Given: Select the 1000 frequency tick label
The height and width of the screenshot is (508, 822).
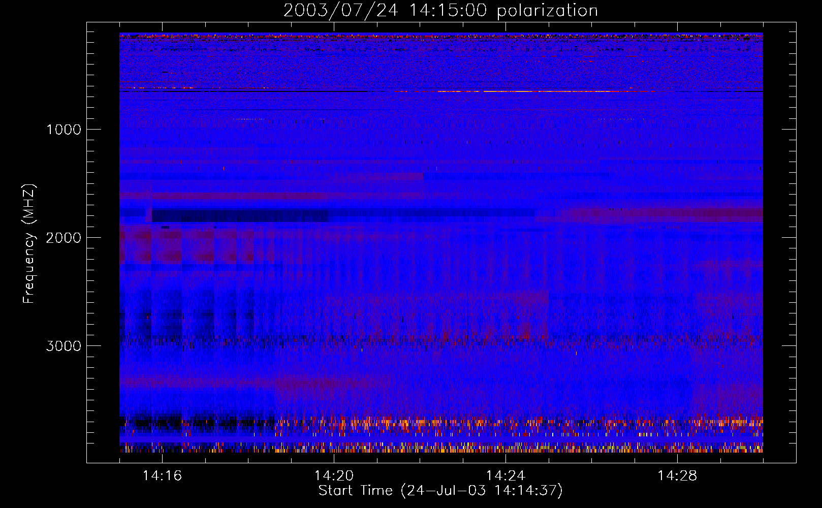Looking at the screenshot, I should tap(64, 130).
